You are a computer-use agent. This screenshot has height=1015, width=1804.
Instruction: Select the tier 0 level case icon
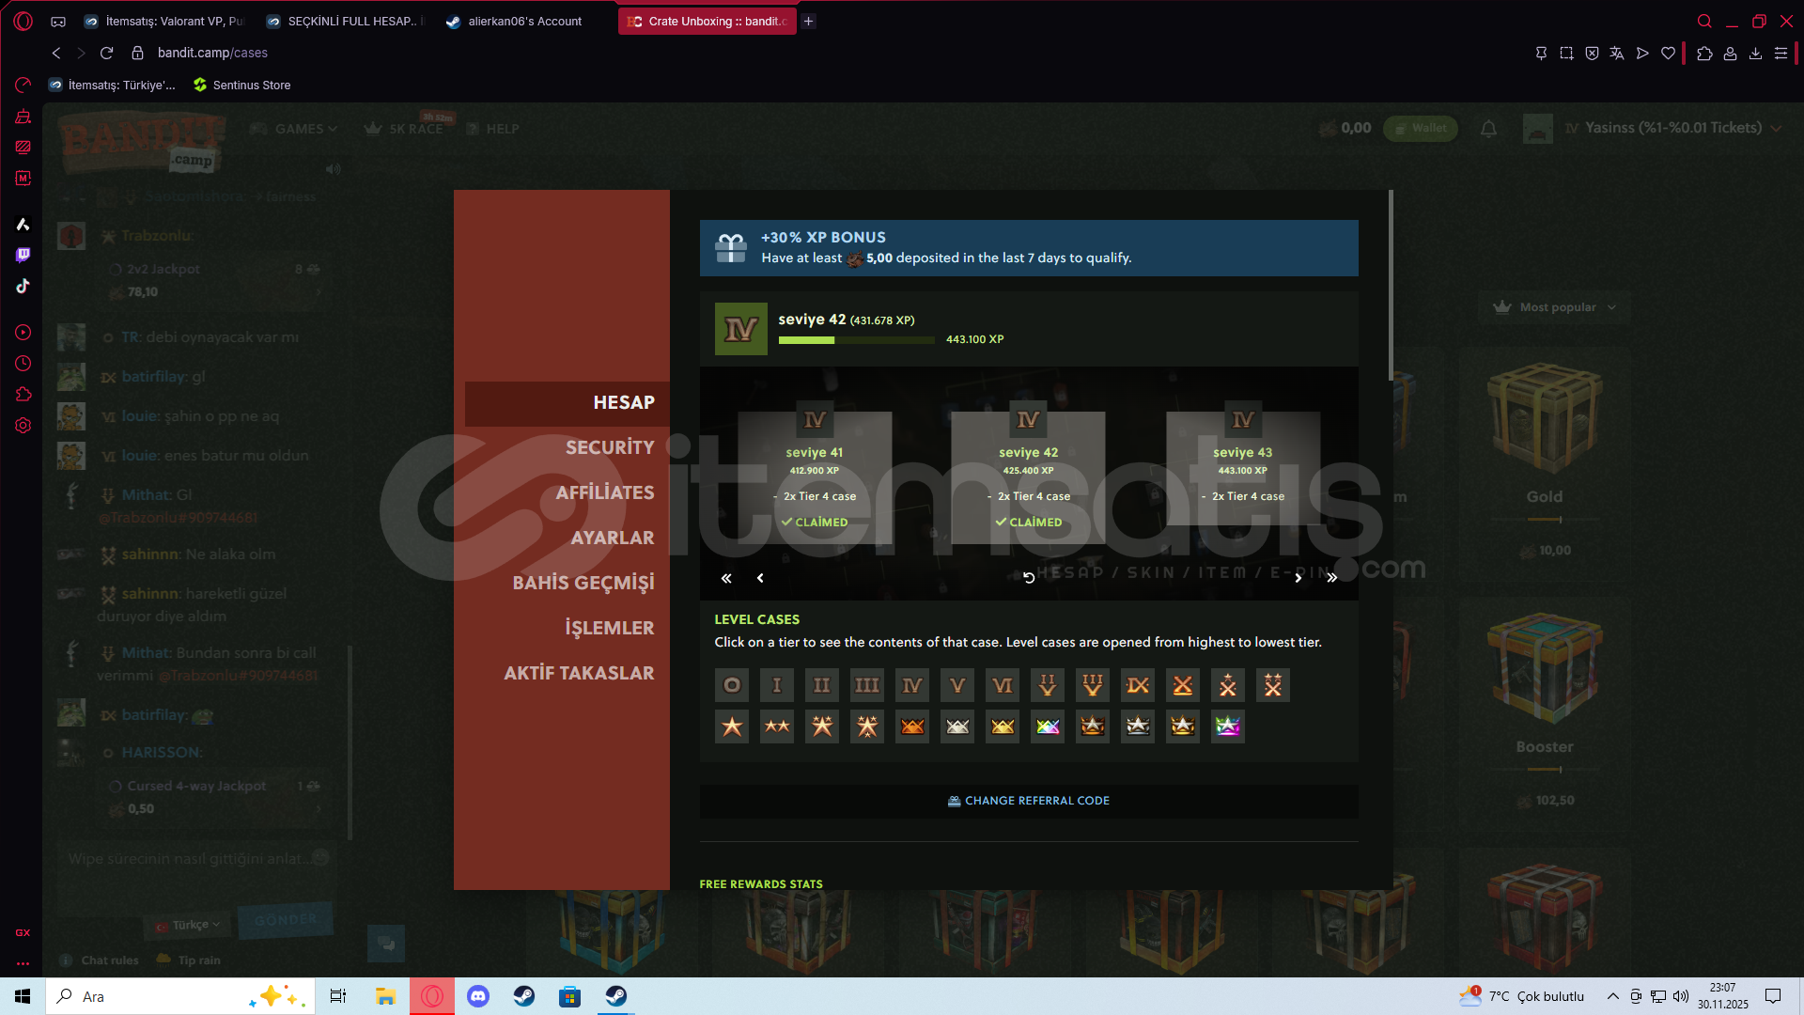pos(731,685)
